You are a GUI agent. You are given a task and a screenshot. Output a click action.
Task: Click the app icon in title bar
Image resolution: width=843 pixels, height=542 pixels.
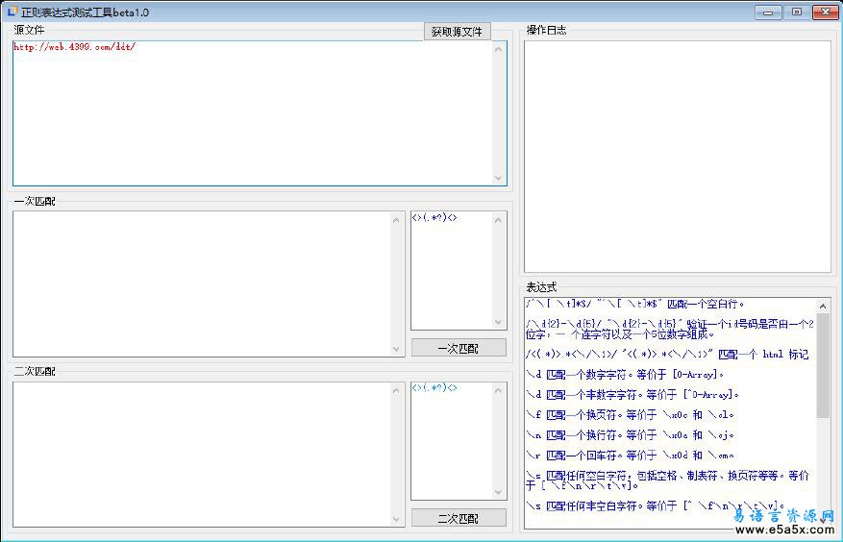[x=12, y=12]
